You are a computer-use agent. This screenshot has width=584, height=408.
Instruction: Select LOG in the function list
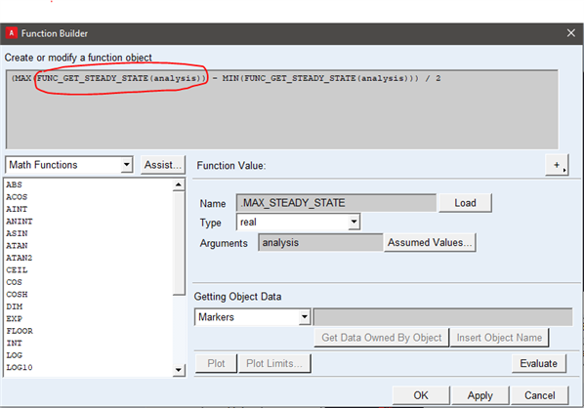click(14, 355)
